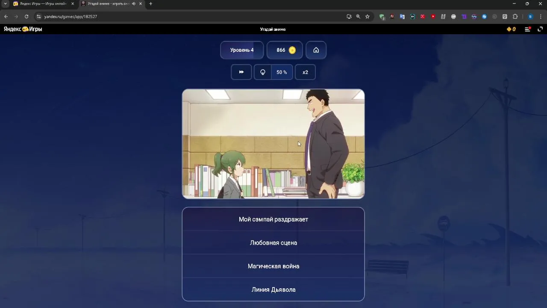Open the Extensions puzzle piece menu

(515, 17)
